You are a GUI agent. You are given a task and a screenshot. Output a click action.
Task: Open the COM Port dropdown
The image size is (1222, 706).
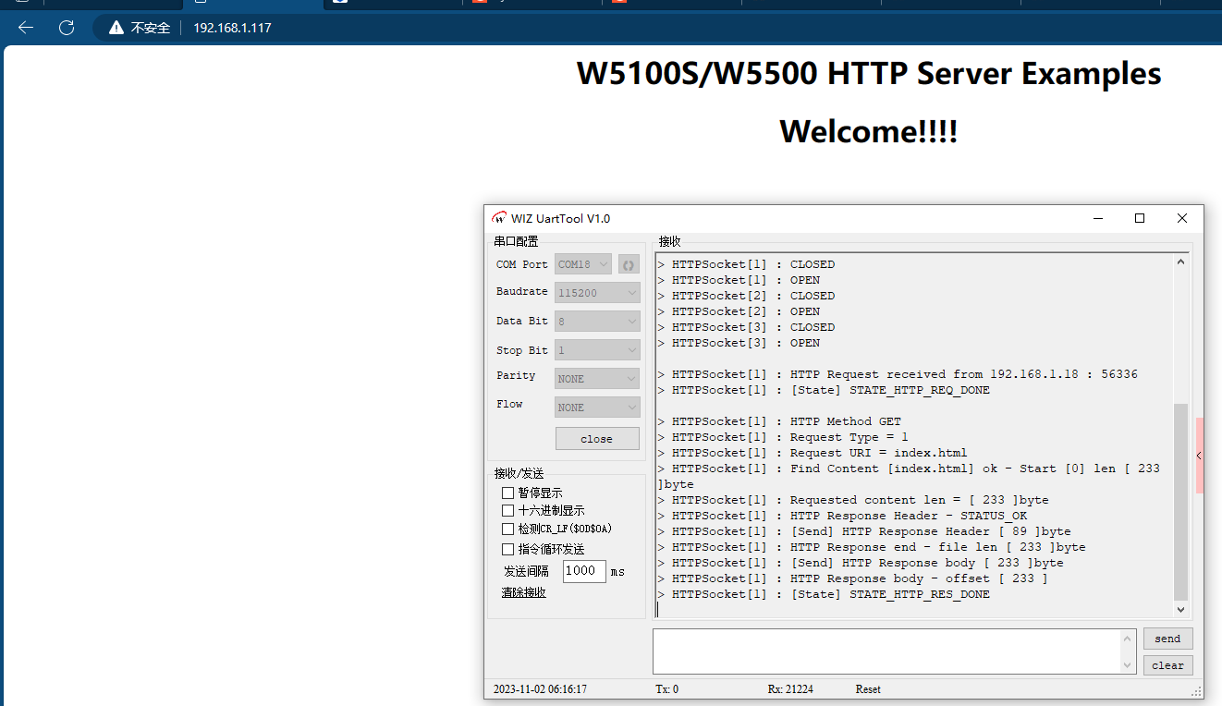click(x=583, y=264)
